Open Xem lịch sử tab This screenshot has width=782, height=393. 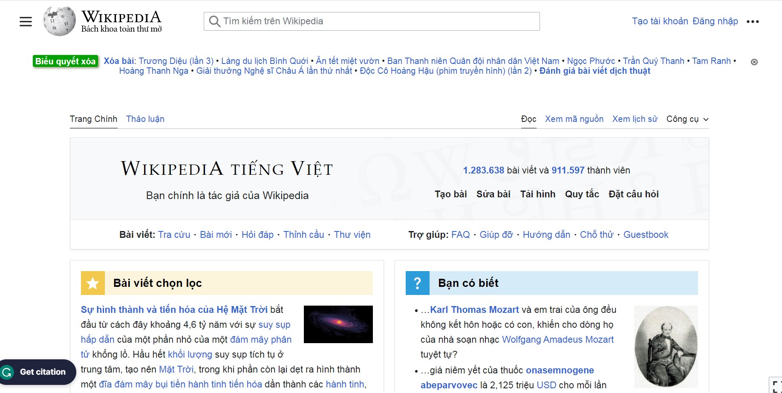[x=635, y=119]
